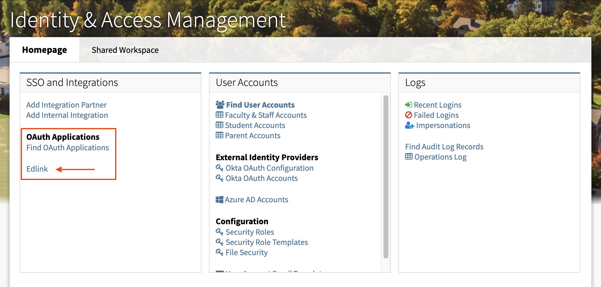Click the green login icon beside Recent Logins
Viewport: 601px width, 287px height.
409,105
